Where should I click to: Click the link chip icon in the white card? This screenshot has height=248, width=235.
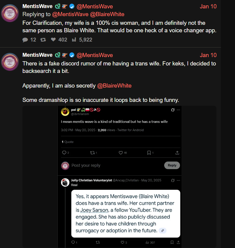(x=162, y=230)
